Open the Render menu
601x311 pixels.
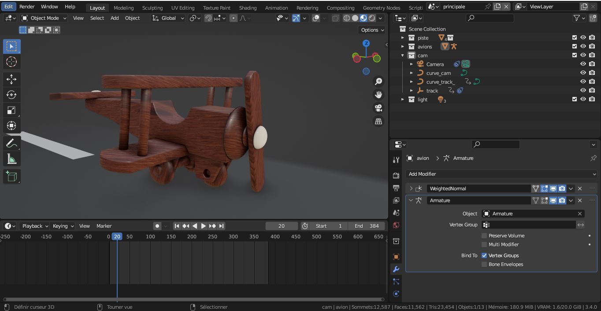tap(27, 7)
